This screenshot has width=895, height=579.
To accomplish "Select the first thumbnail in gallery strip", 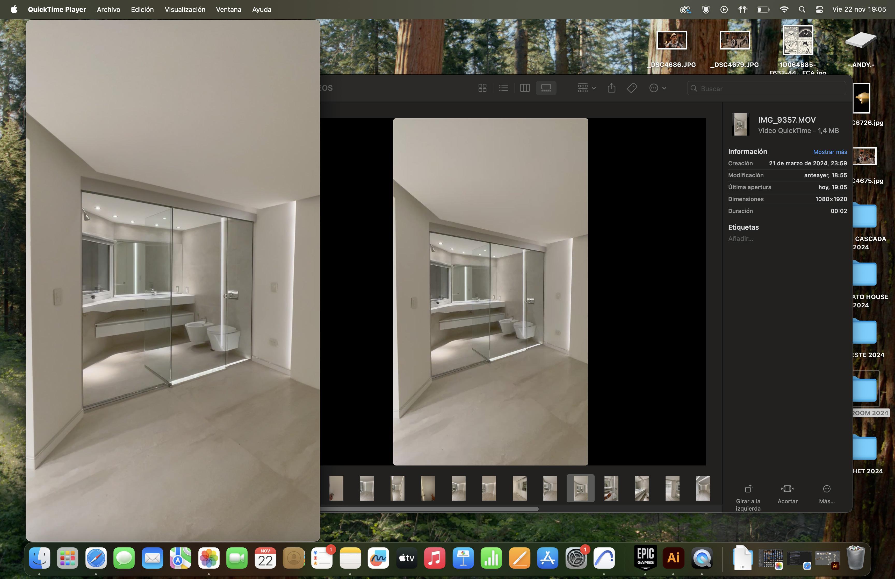I will [x=336, y=488].
